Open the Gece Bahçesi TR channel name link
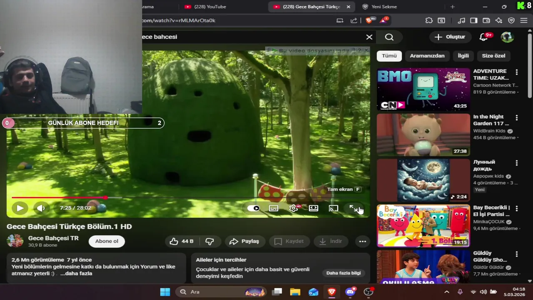The height and width of the screenshot is (300, 533). pos(53,238)
